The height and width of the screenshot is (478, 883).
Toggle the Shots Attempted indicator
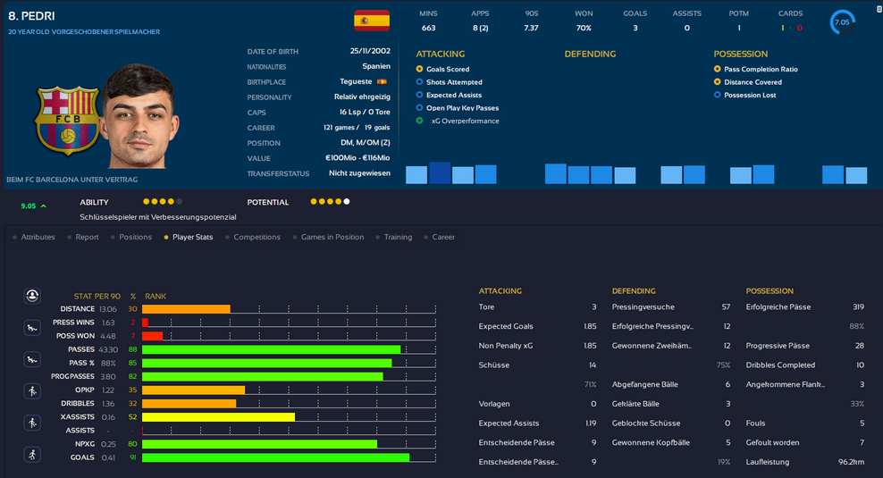click(420, 82)
